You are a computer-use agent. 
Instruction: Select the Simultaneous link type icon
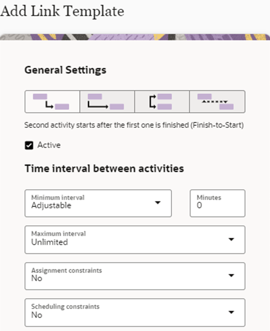pos(162,102)
